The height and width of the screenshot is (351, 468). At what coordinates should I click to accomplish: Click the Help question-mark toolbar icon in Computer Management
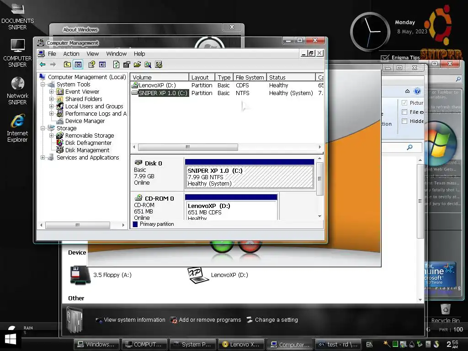pos(91,64)
